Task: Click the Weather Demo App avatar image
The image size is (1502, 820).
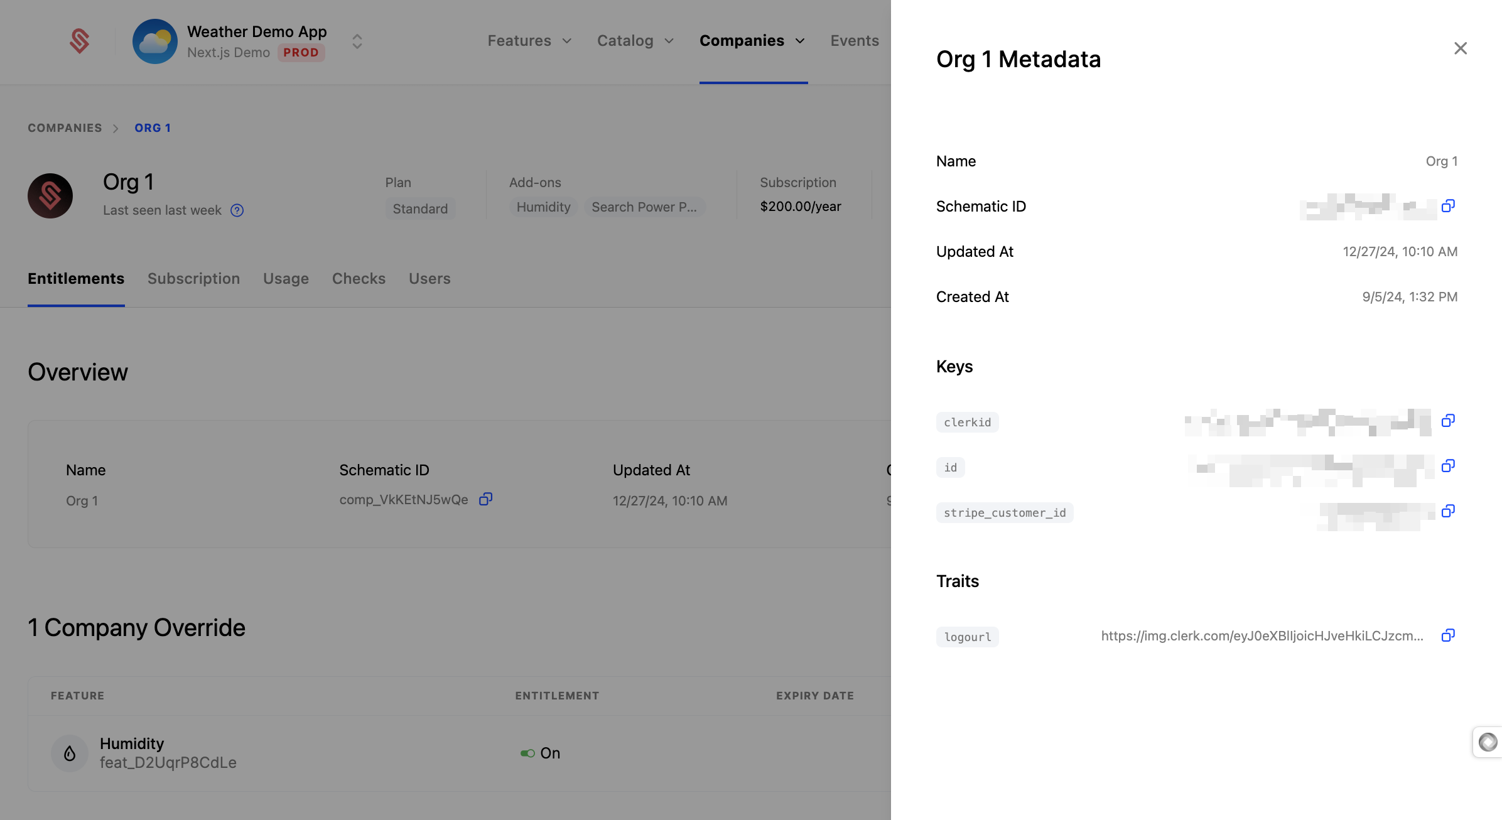Action: point(155,41)
